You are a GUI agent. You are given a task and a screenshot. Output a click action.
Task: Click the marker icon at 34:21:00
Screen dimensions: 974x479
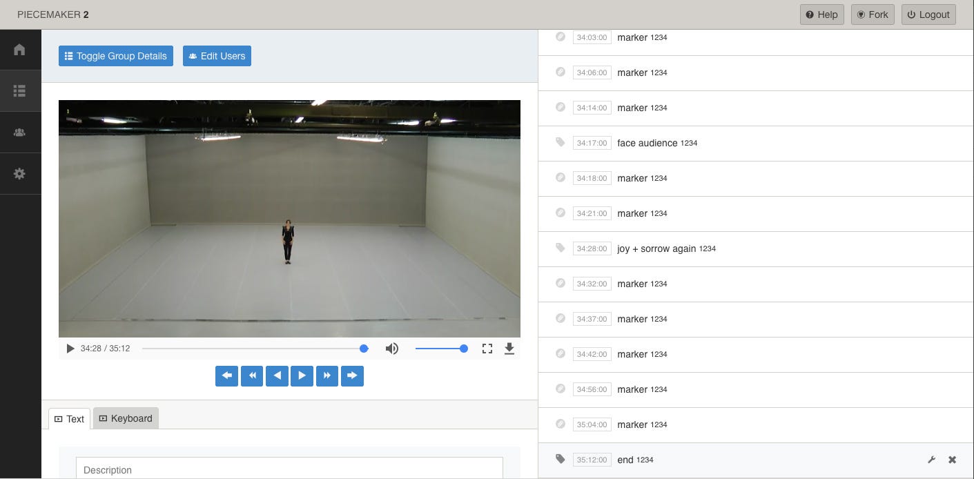pos(561,213)
